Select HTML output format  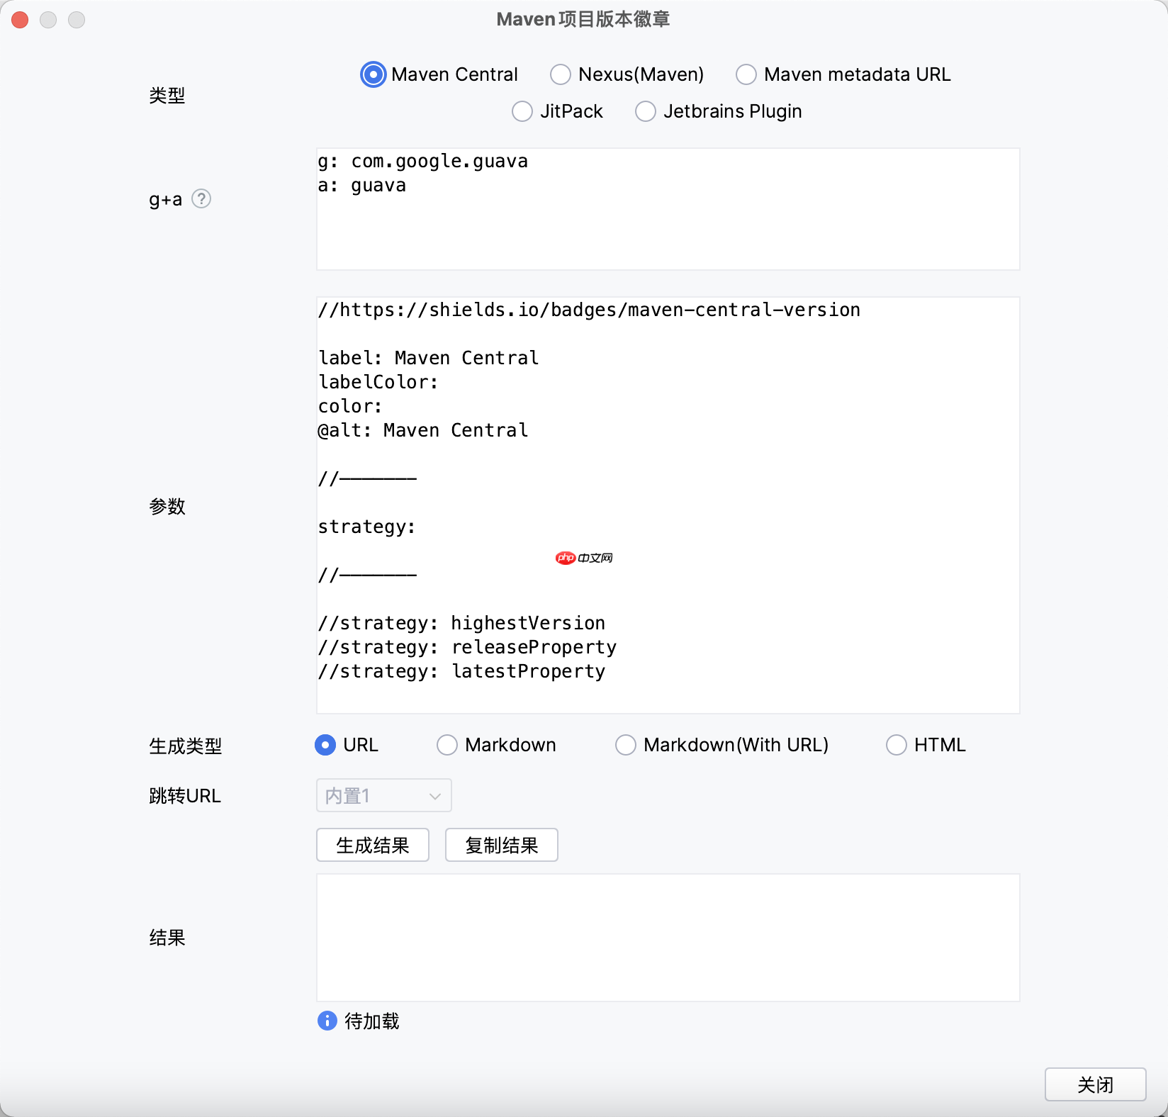pyautogui.click(x=897, y=745)
